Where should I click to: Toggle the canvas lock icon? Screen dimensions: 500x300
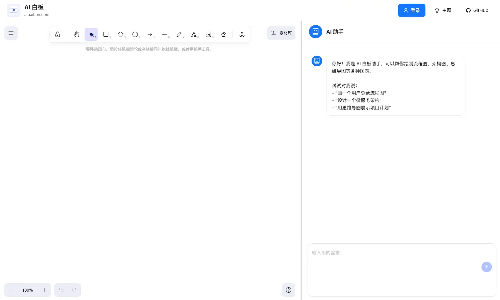58,34
